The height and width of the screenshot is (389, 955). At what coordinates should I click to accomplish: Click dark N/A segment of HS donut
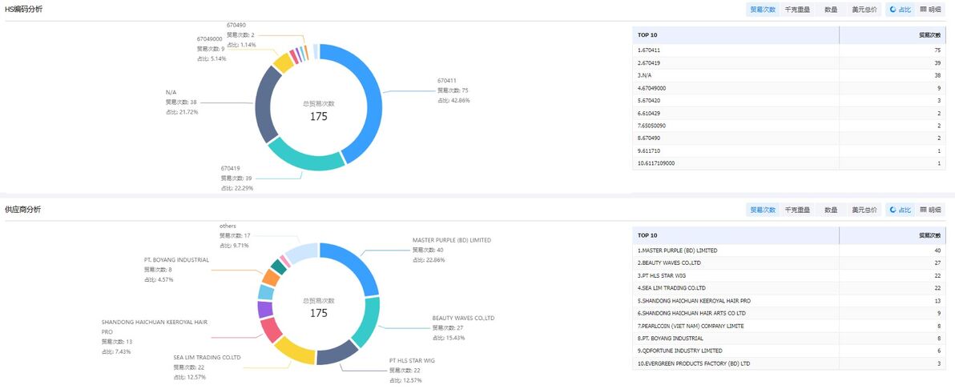[265, 104]
